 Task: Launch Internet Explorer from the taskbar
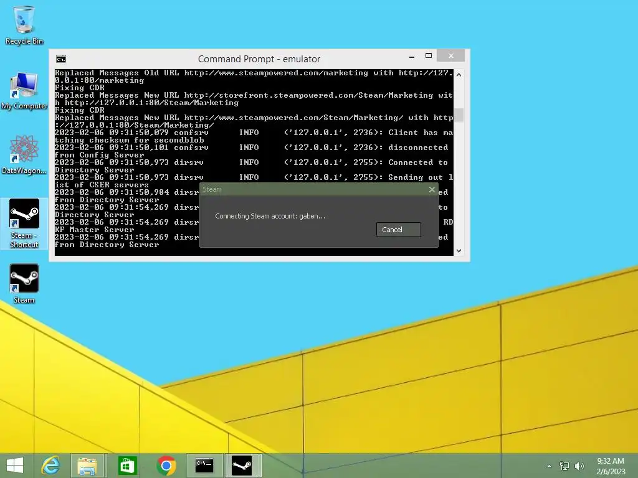point(51,466)
